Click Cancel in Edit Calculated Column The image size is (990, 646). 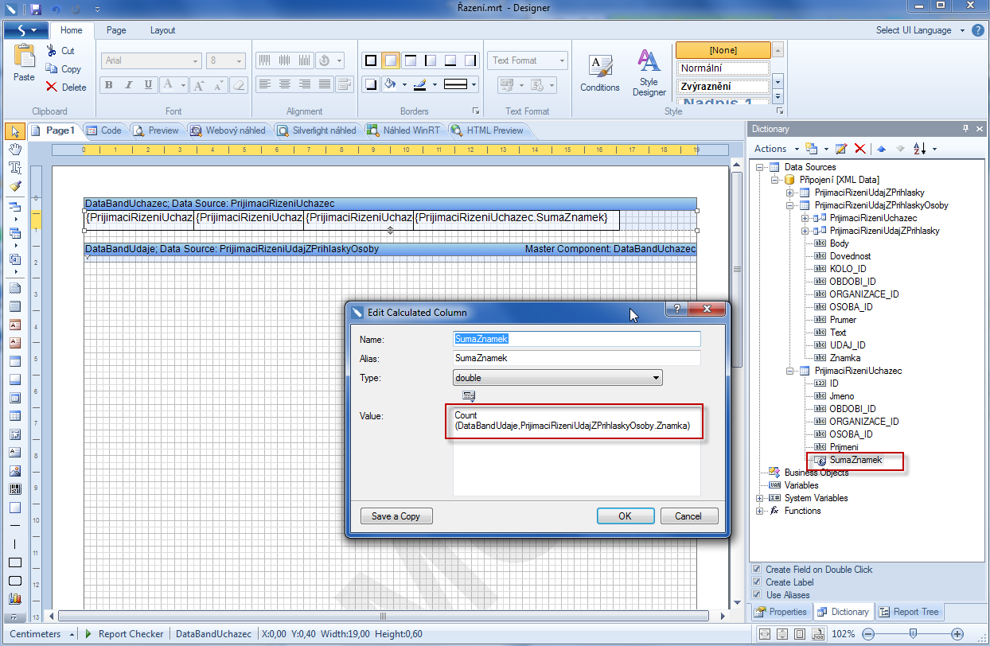(x=688, y=516)
